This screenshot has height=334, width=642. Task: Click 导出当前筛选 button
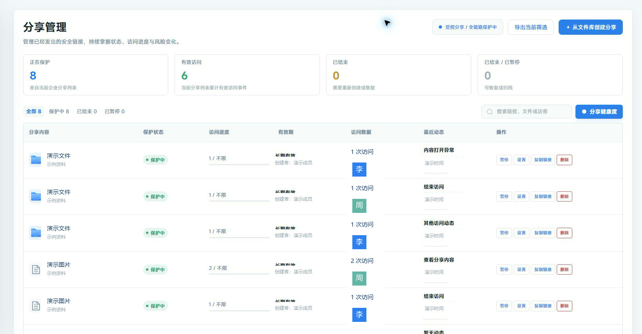pos(531,27)
